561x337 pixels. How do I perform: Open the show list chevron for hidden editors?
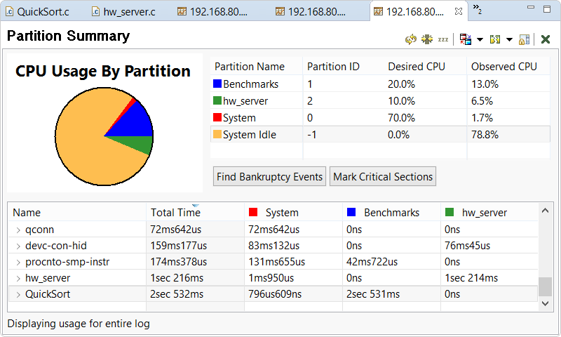[x=477, y=10]
